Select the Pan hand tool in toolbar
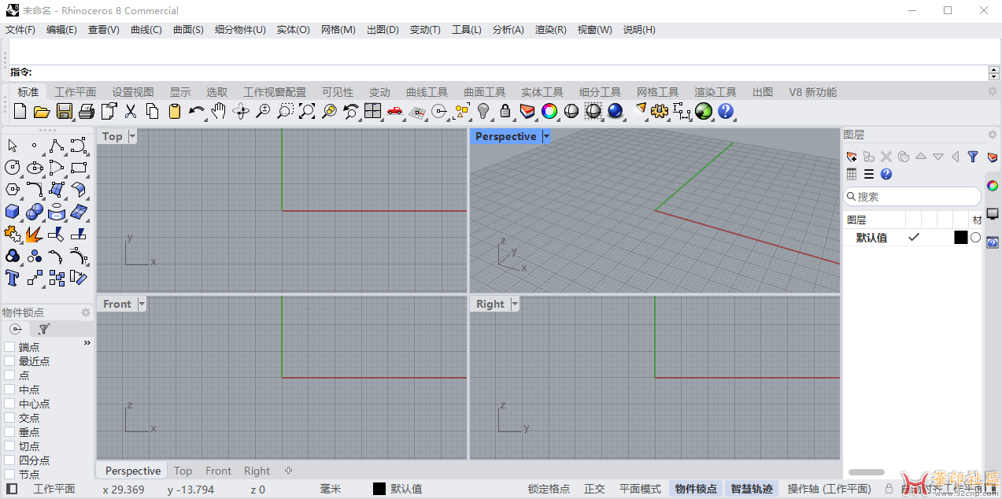The image size is (1002, 499). pyautogui.click(x=219, y=112)
